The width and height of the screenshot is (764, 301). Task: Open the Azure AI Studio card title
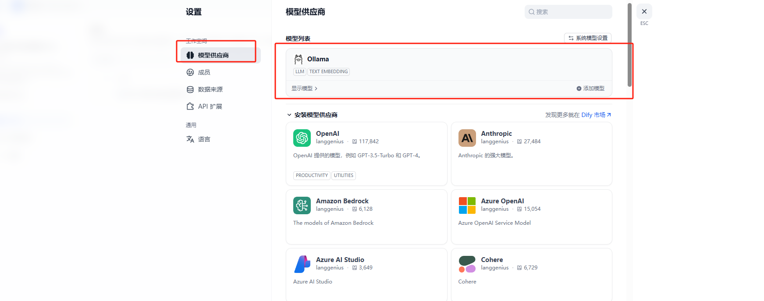340,260
